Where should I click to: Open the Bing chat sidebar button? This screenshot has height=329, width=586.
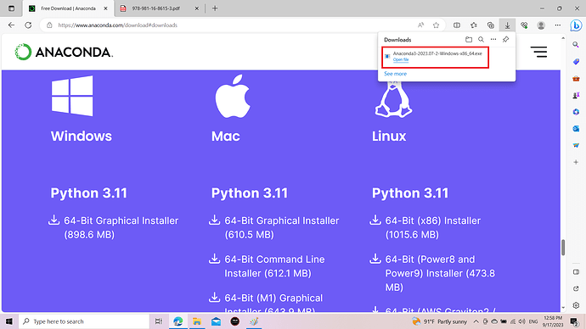pos(576,25)
